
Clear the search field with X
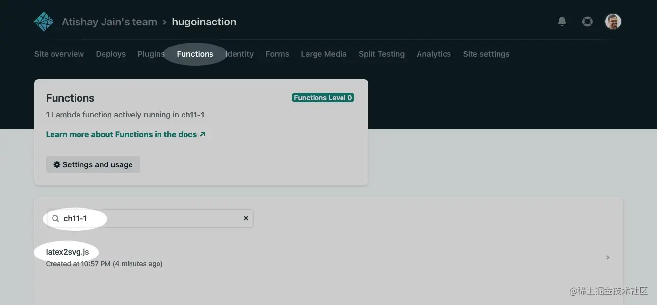(246, 218)
